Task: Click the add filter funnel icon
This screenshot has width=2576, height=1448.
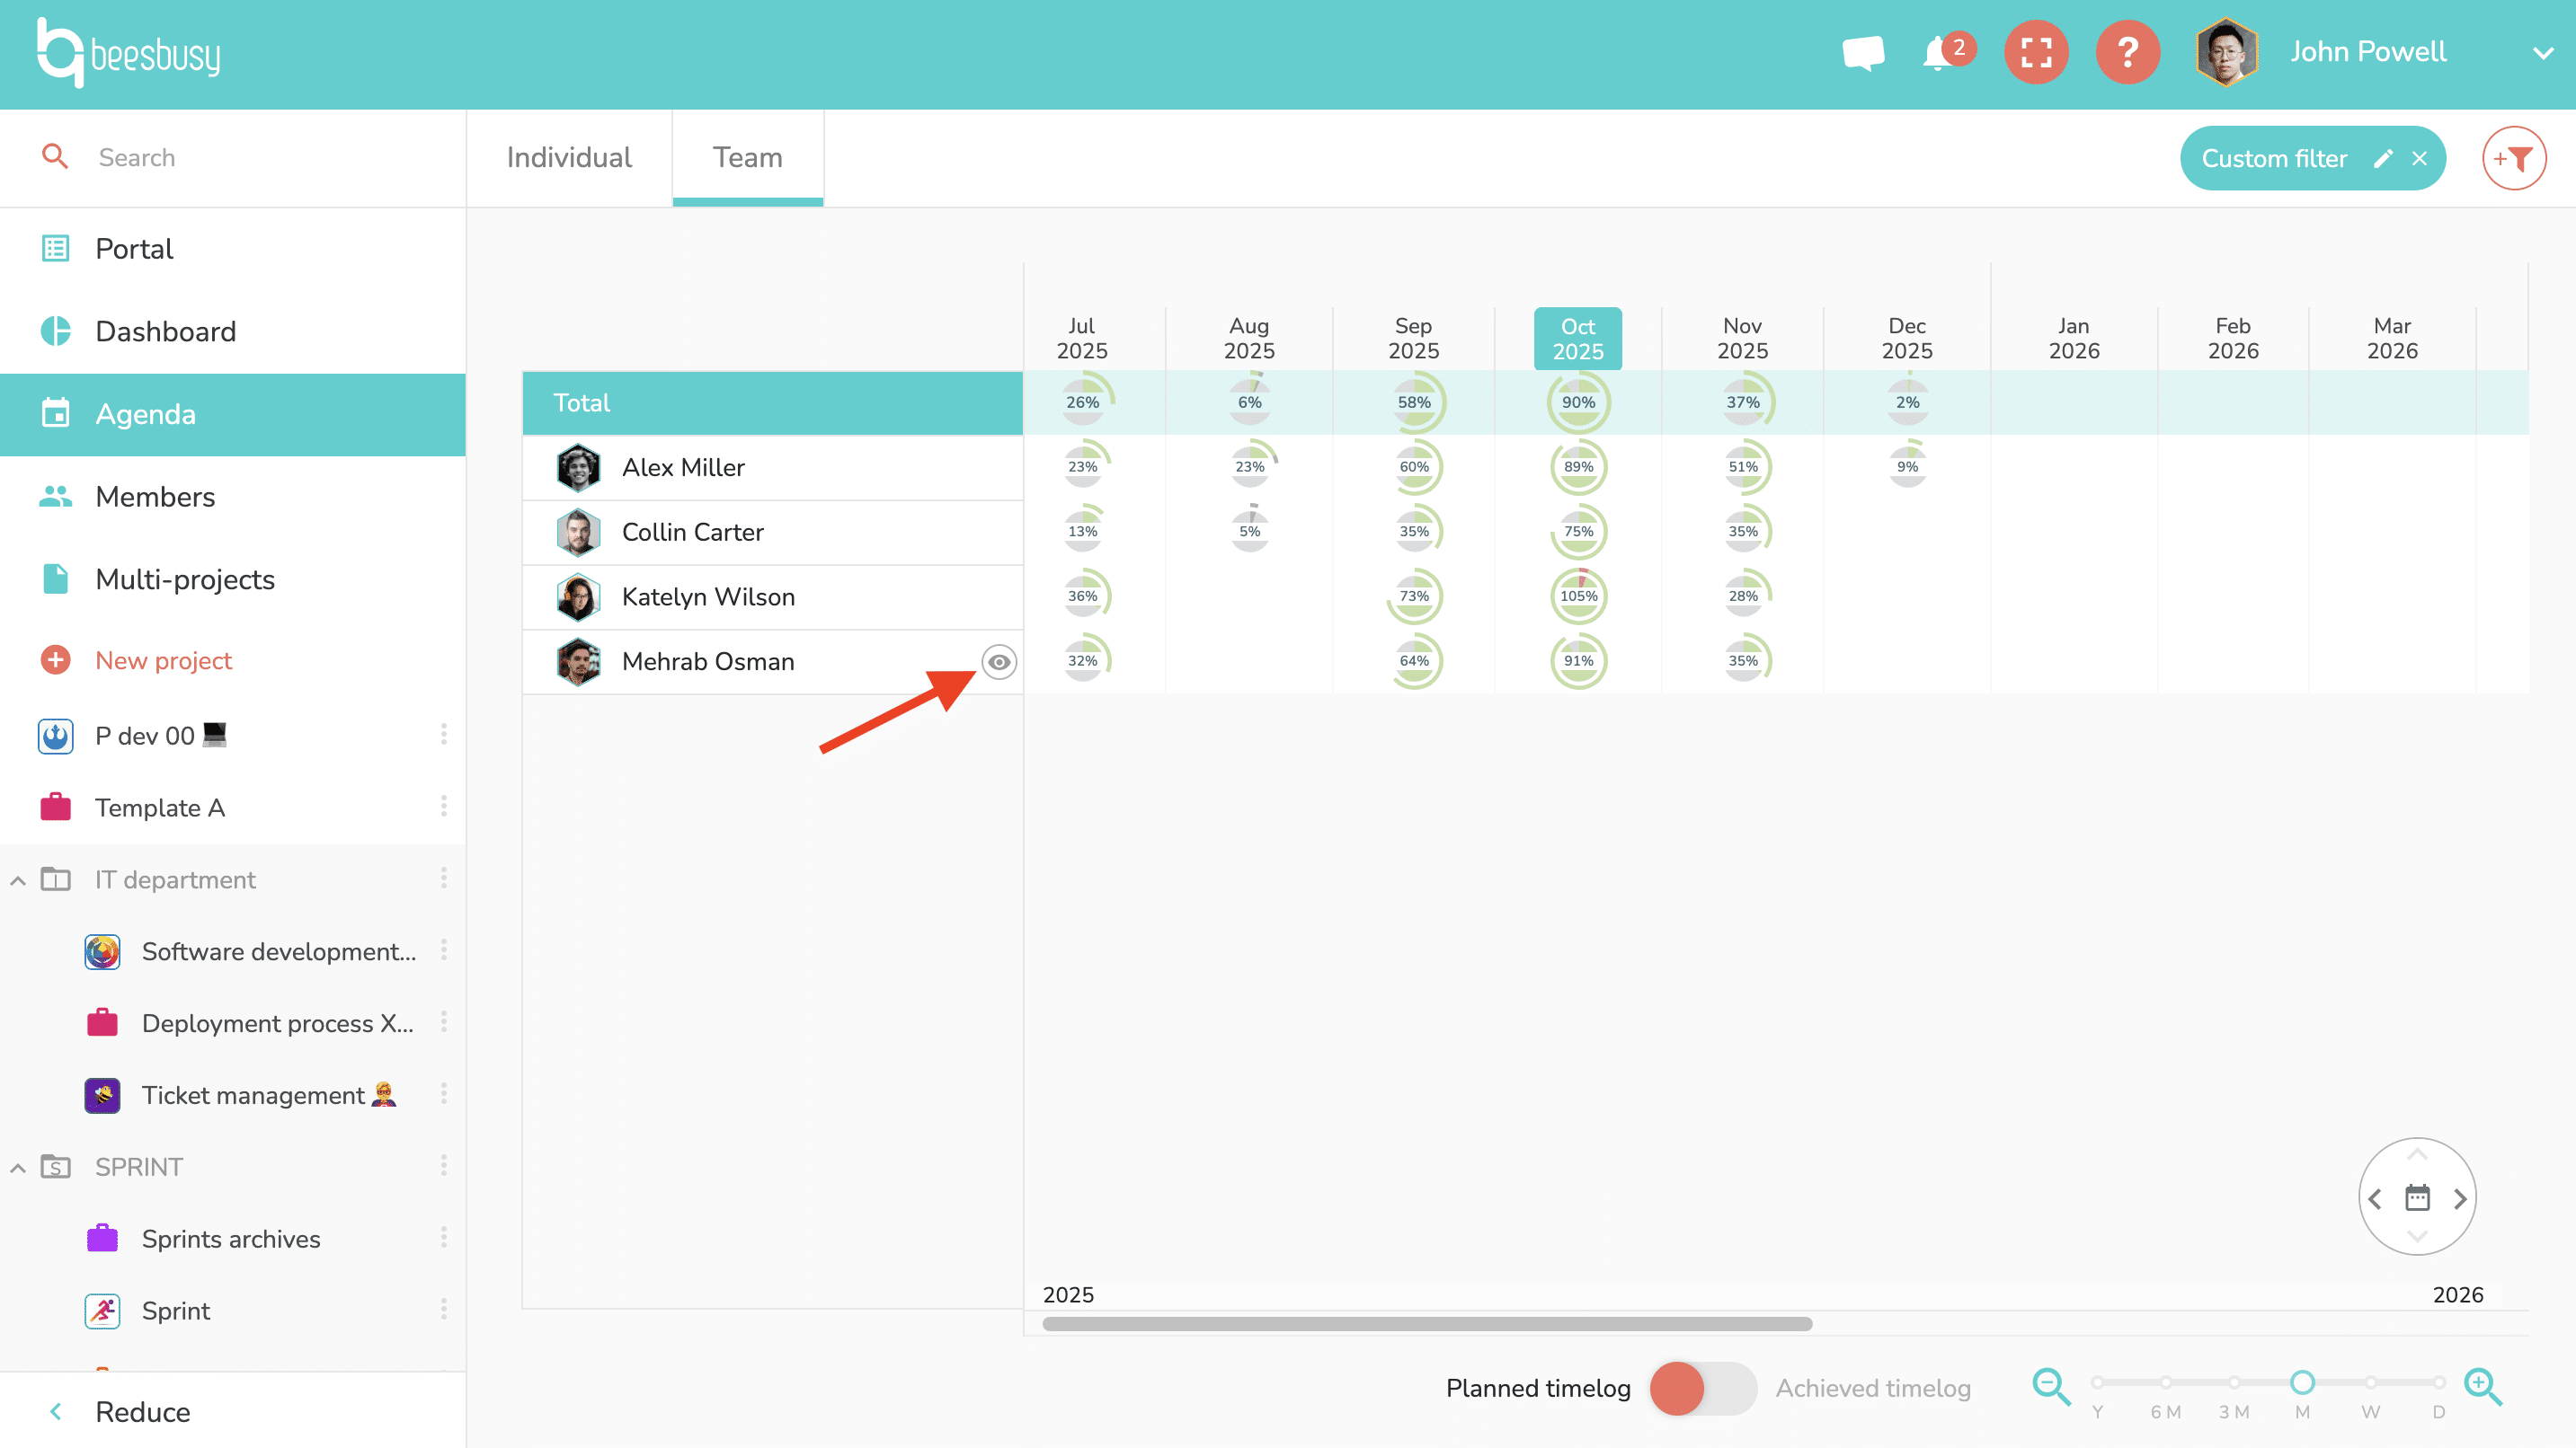Action: (x=2513, y=158)
